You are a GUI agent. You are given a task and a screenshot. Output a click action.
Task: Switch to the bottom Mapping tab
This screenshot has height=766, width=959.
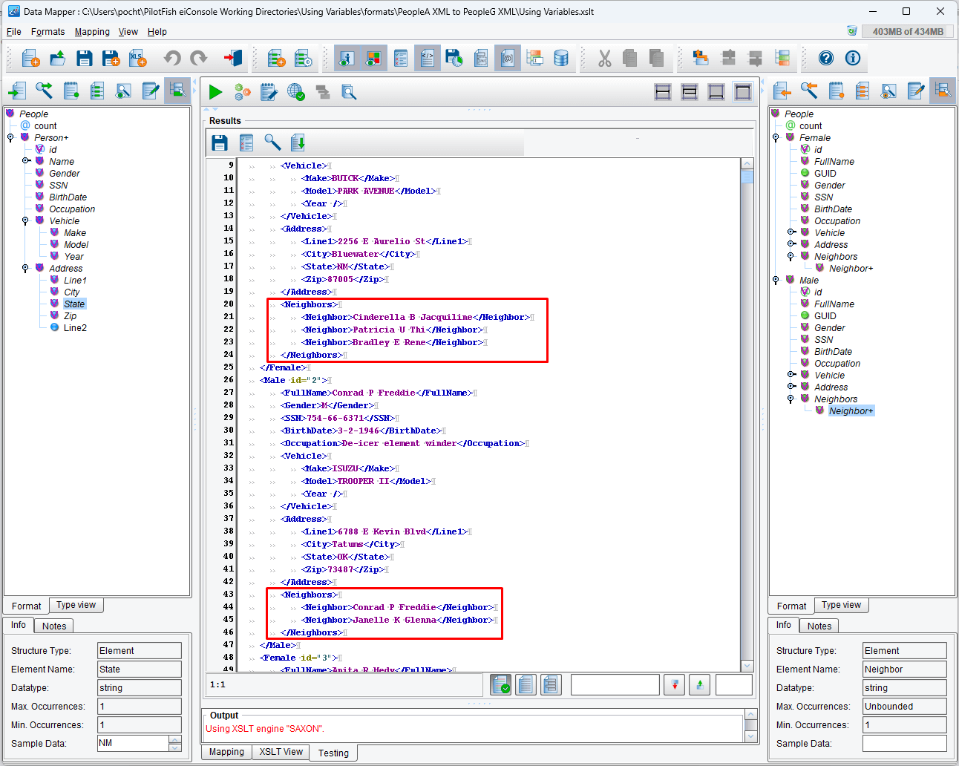(x=226, y=752)
